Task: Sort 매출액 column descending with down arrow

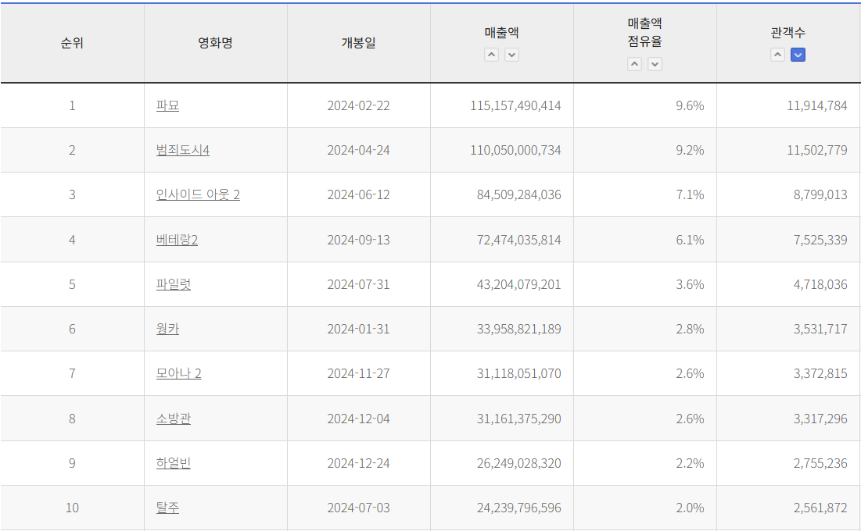Action: (x=511, y=55)
